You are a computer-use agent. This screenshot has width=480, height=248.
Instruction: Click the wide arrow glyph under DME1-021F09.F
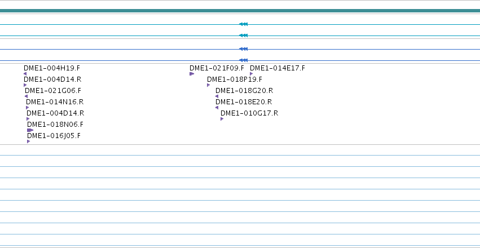[192, 74]
